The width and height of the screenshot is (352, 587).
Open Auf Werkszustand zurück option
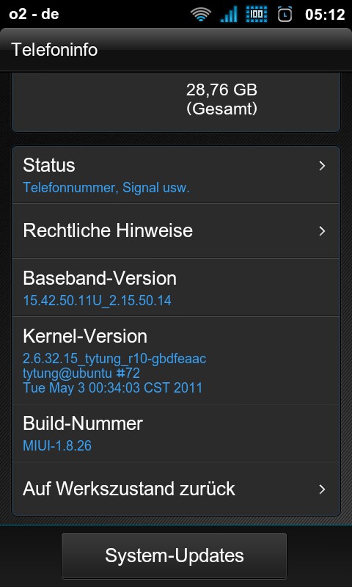[176, 489]
